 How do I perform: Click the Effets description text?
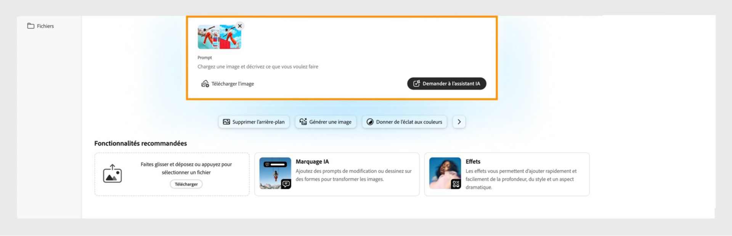(x=521, y=179)
